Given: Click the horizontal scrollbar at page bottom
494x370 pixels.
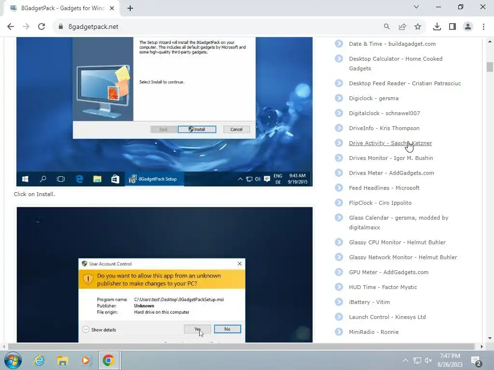Looking at the screenshot, I should tap(241, 346).
